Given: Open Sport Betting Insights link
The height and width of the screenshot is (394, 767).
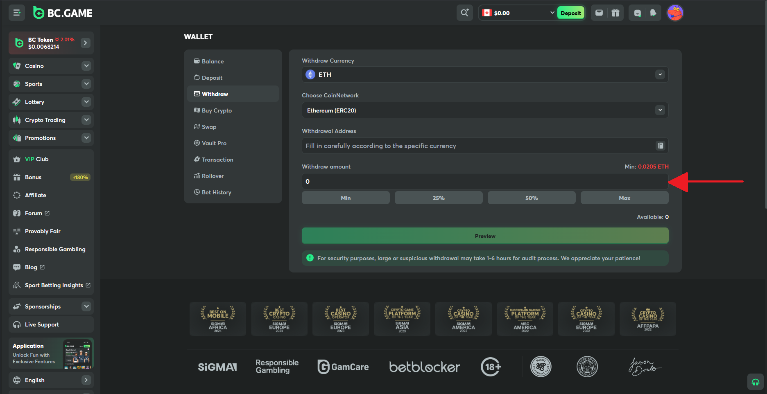Looking at the screenshot, I should click(51, 285).
